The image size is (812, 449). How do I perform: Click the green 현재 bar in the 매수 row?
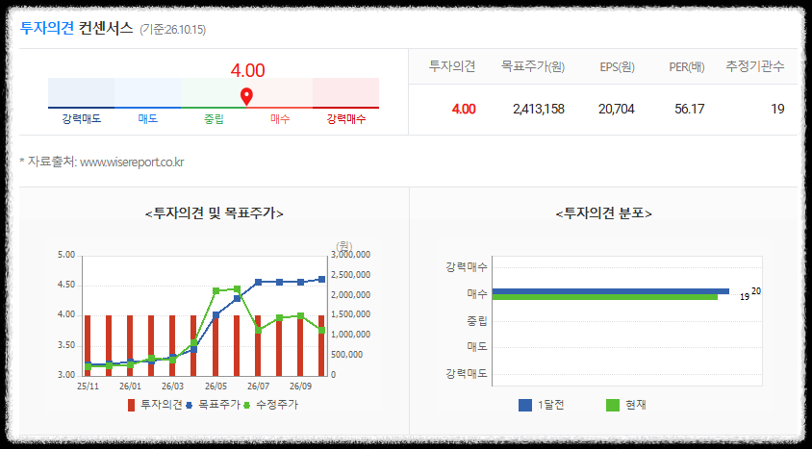coord(605,297)
